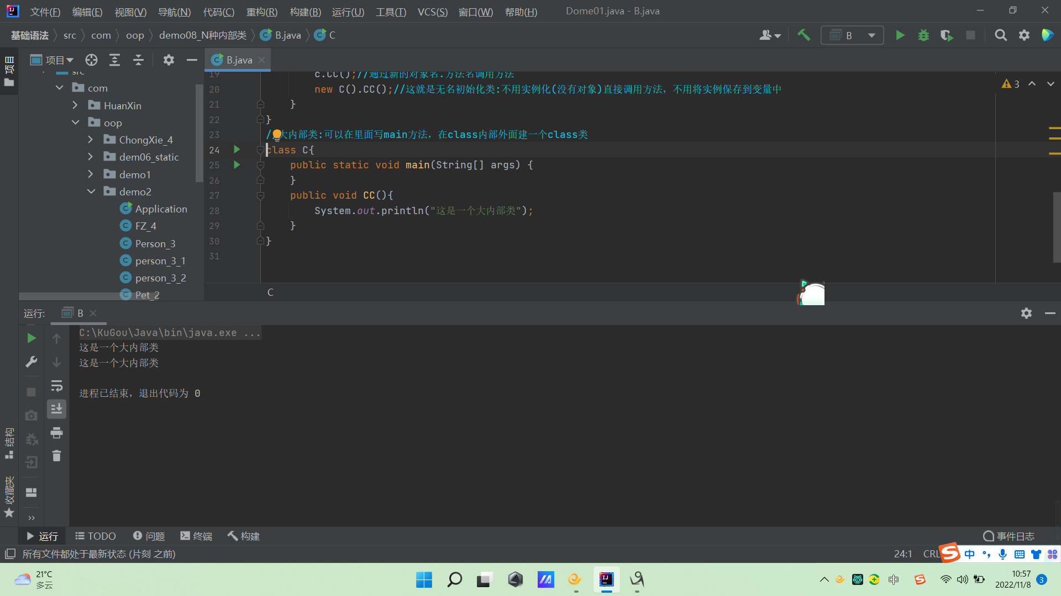Screen dimensions: 1061x596
Task: Switch to the TODO tool window tab
Action: click(x=96, y=536)
